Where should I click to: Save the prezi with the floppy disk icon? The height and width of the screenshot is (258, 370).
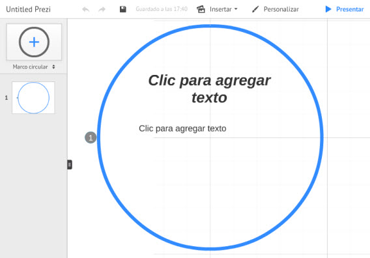122,9
